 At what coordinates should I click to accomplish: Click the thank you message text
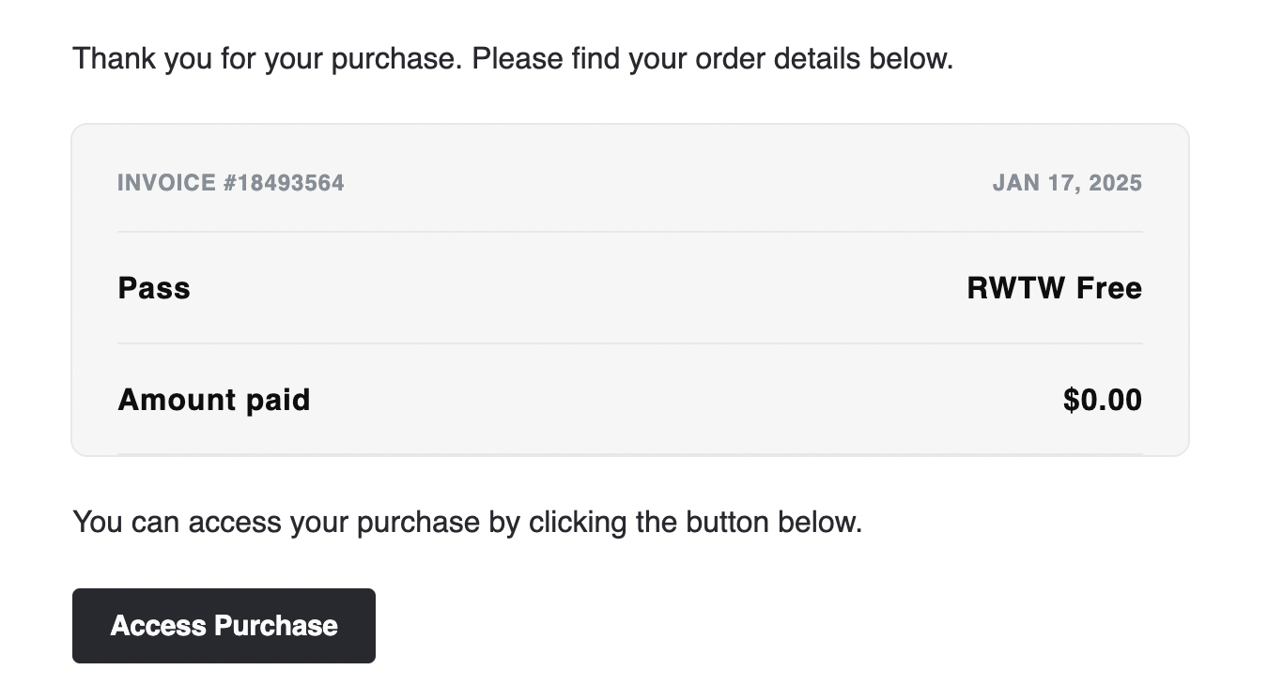(x=514, y=58)
